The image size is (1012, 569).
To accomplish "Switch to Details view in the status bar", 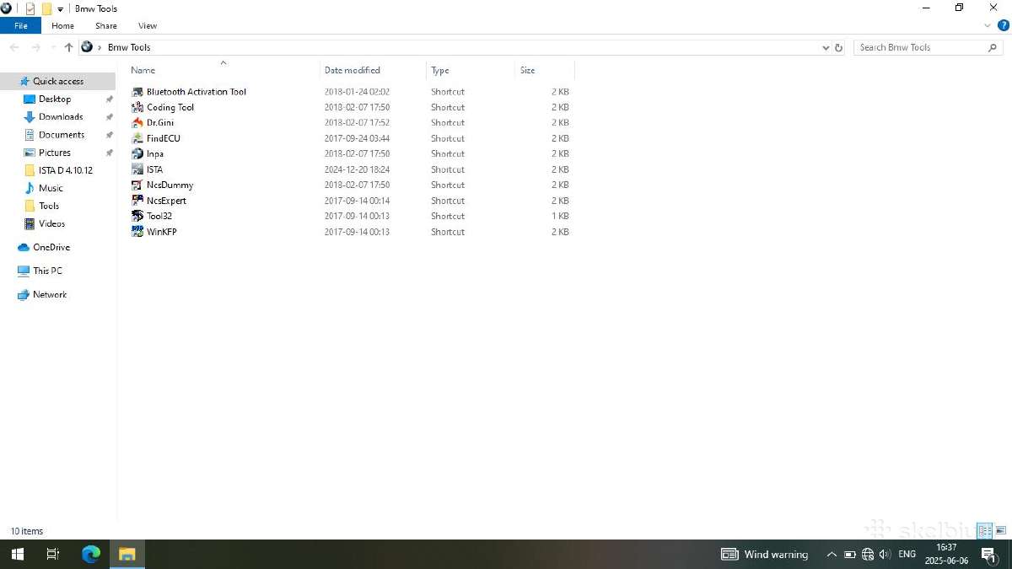I will point(984,530).
